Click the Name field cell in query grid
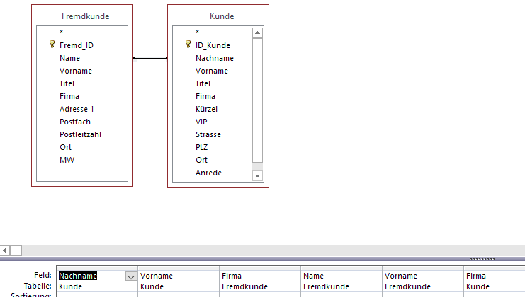 [341, 276]
